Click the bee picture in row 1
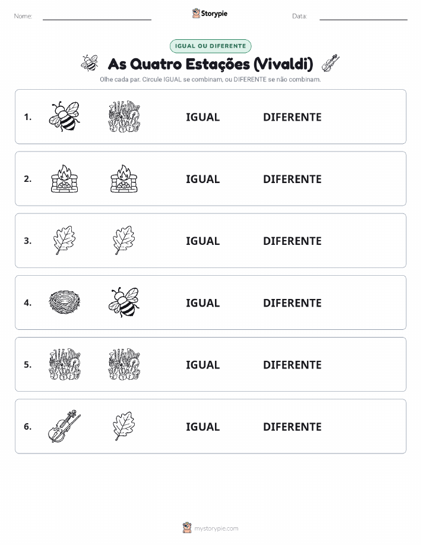The width and height of the screenshot is (421, 545). click(64, 116)
